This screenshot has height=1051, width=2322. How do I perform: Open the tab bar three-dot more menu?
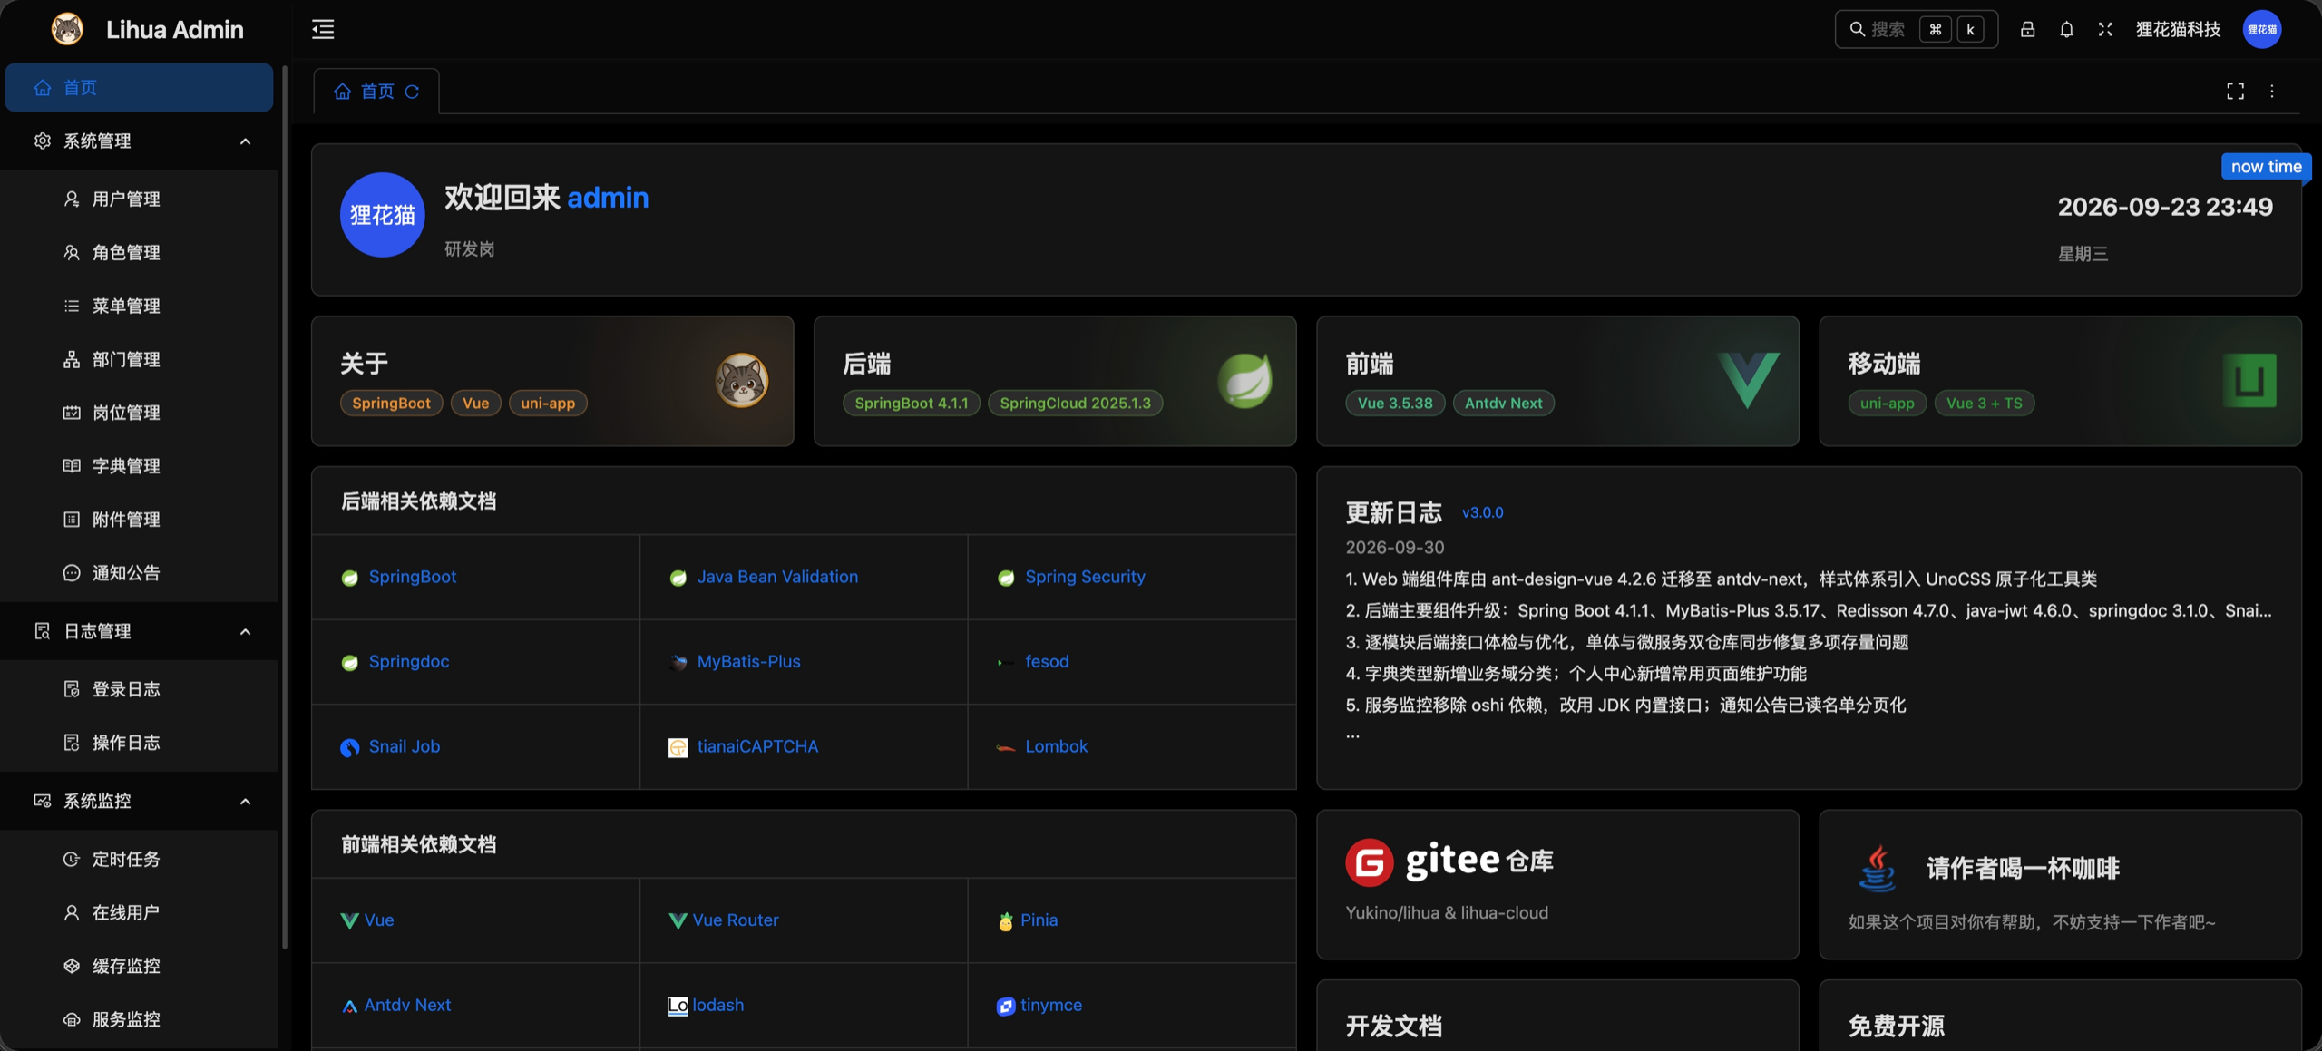tap(2272, 91)
